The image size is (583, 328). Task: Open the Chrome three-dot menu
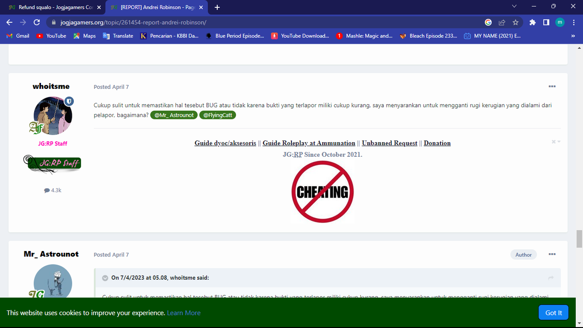[x=573, y=22]
